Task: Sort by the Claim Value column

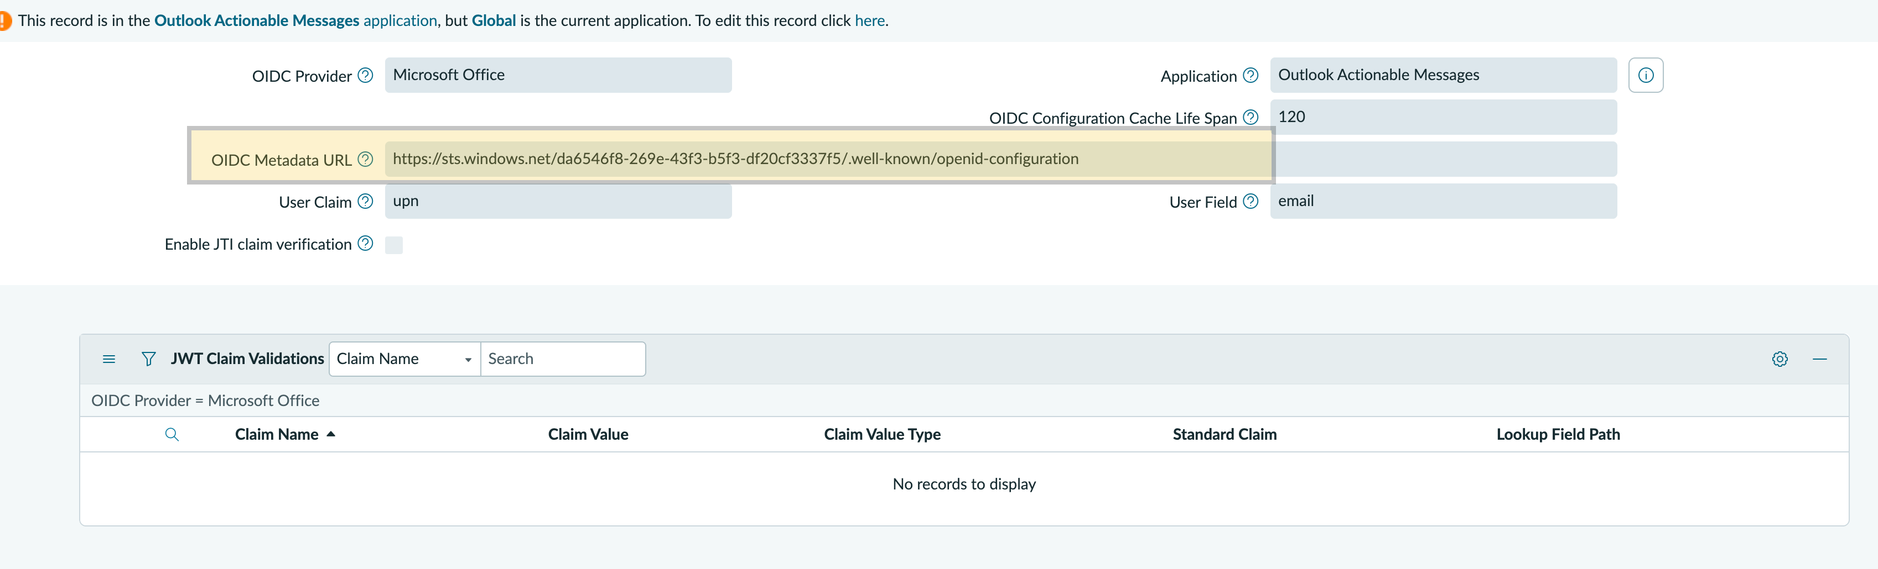Action: coord(588,434)
